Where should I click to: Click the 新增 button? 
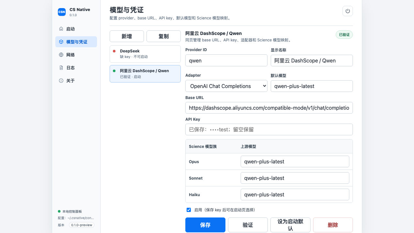(x=127, y=36)
